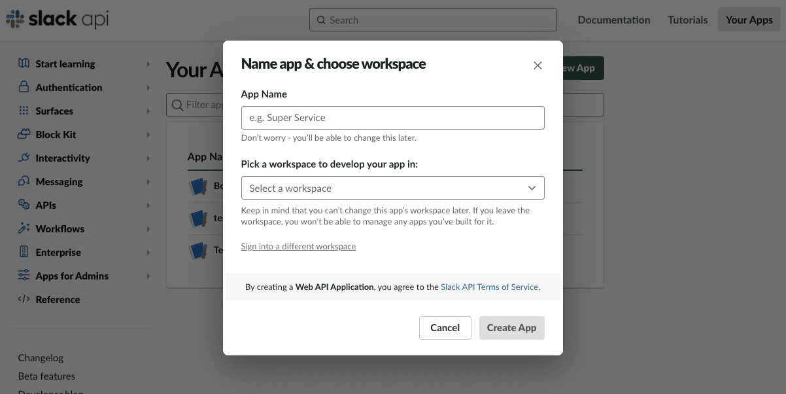This screenshot has width=786, height=394.
Task: Click the Messaging chat bubble icon
Action: click(24, 181)
